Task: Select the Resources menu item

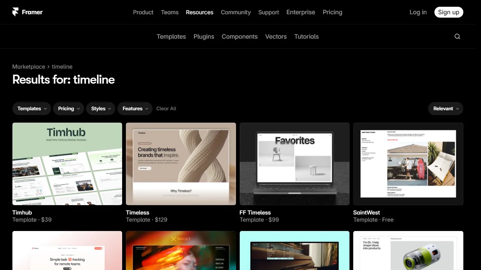Action: [x=200, y=12]
